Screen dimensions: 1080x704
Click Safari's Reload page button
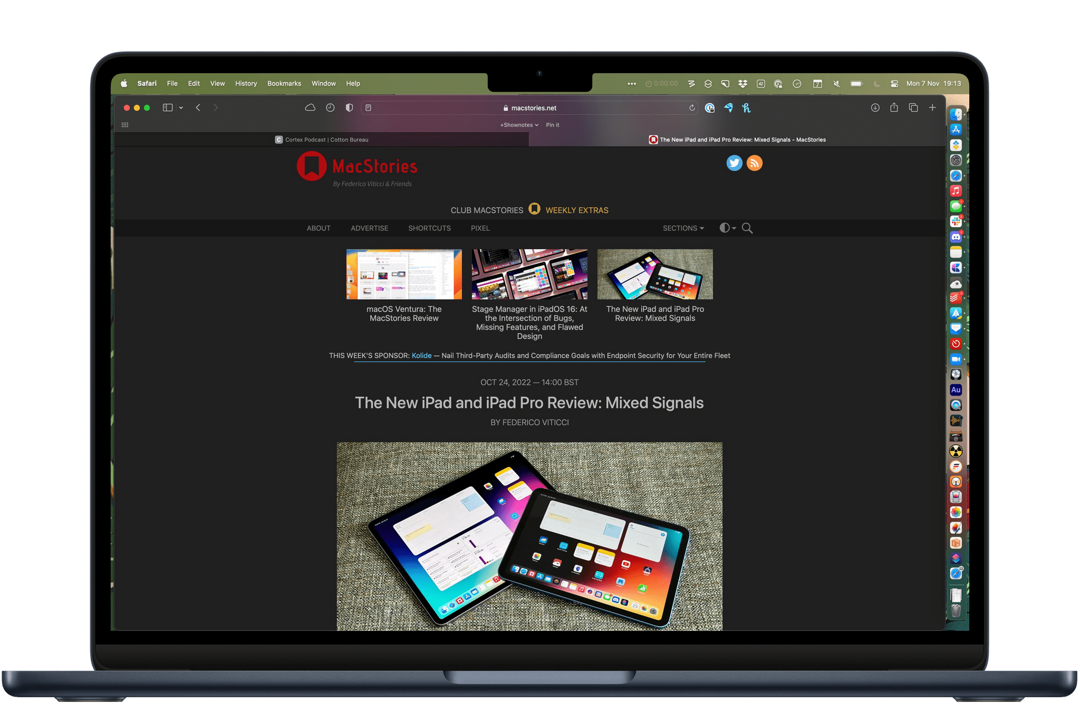tap(692, 108)
